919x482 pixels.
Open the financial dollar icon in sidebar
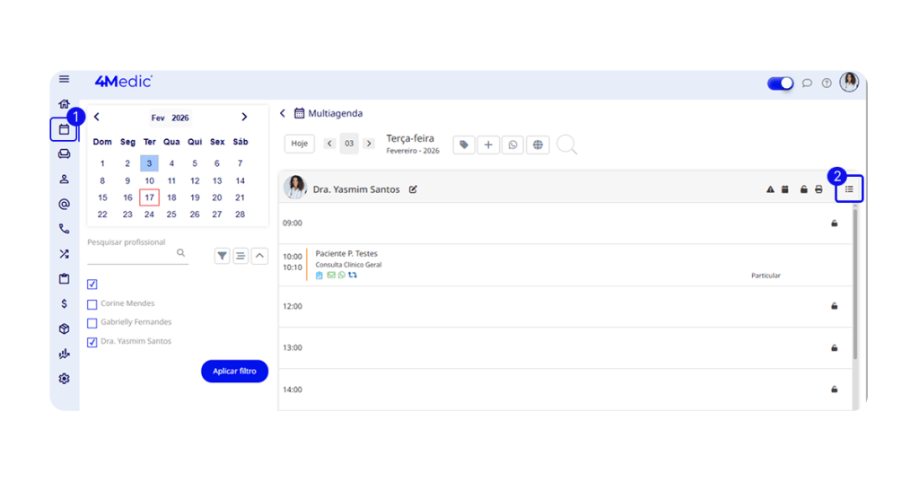tap(64, 303)
